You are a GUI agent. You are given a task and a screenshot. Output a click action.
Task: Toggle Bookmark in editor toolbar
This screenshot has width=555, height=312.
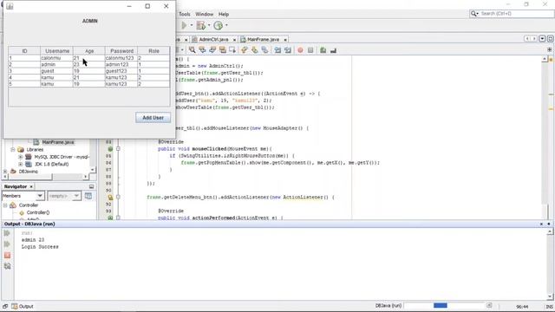264,50
